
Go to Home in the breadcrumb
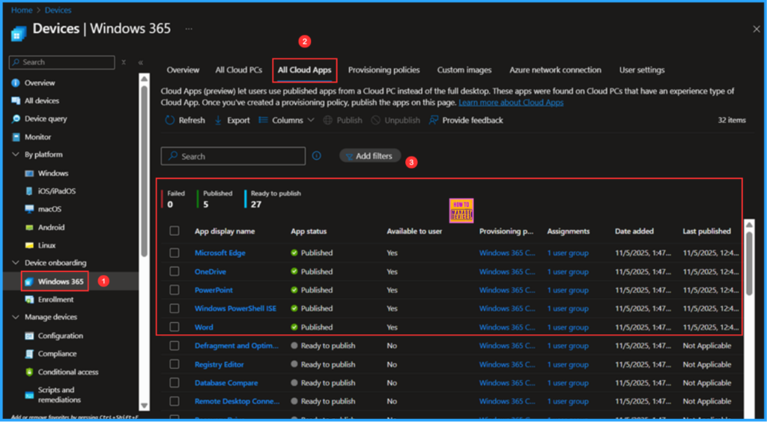tap(22, 10)
